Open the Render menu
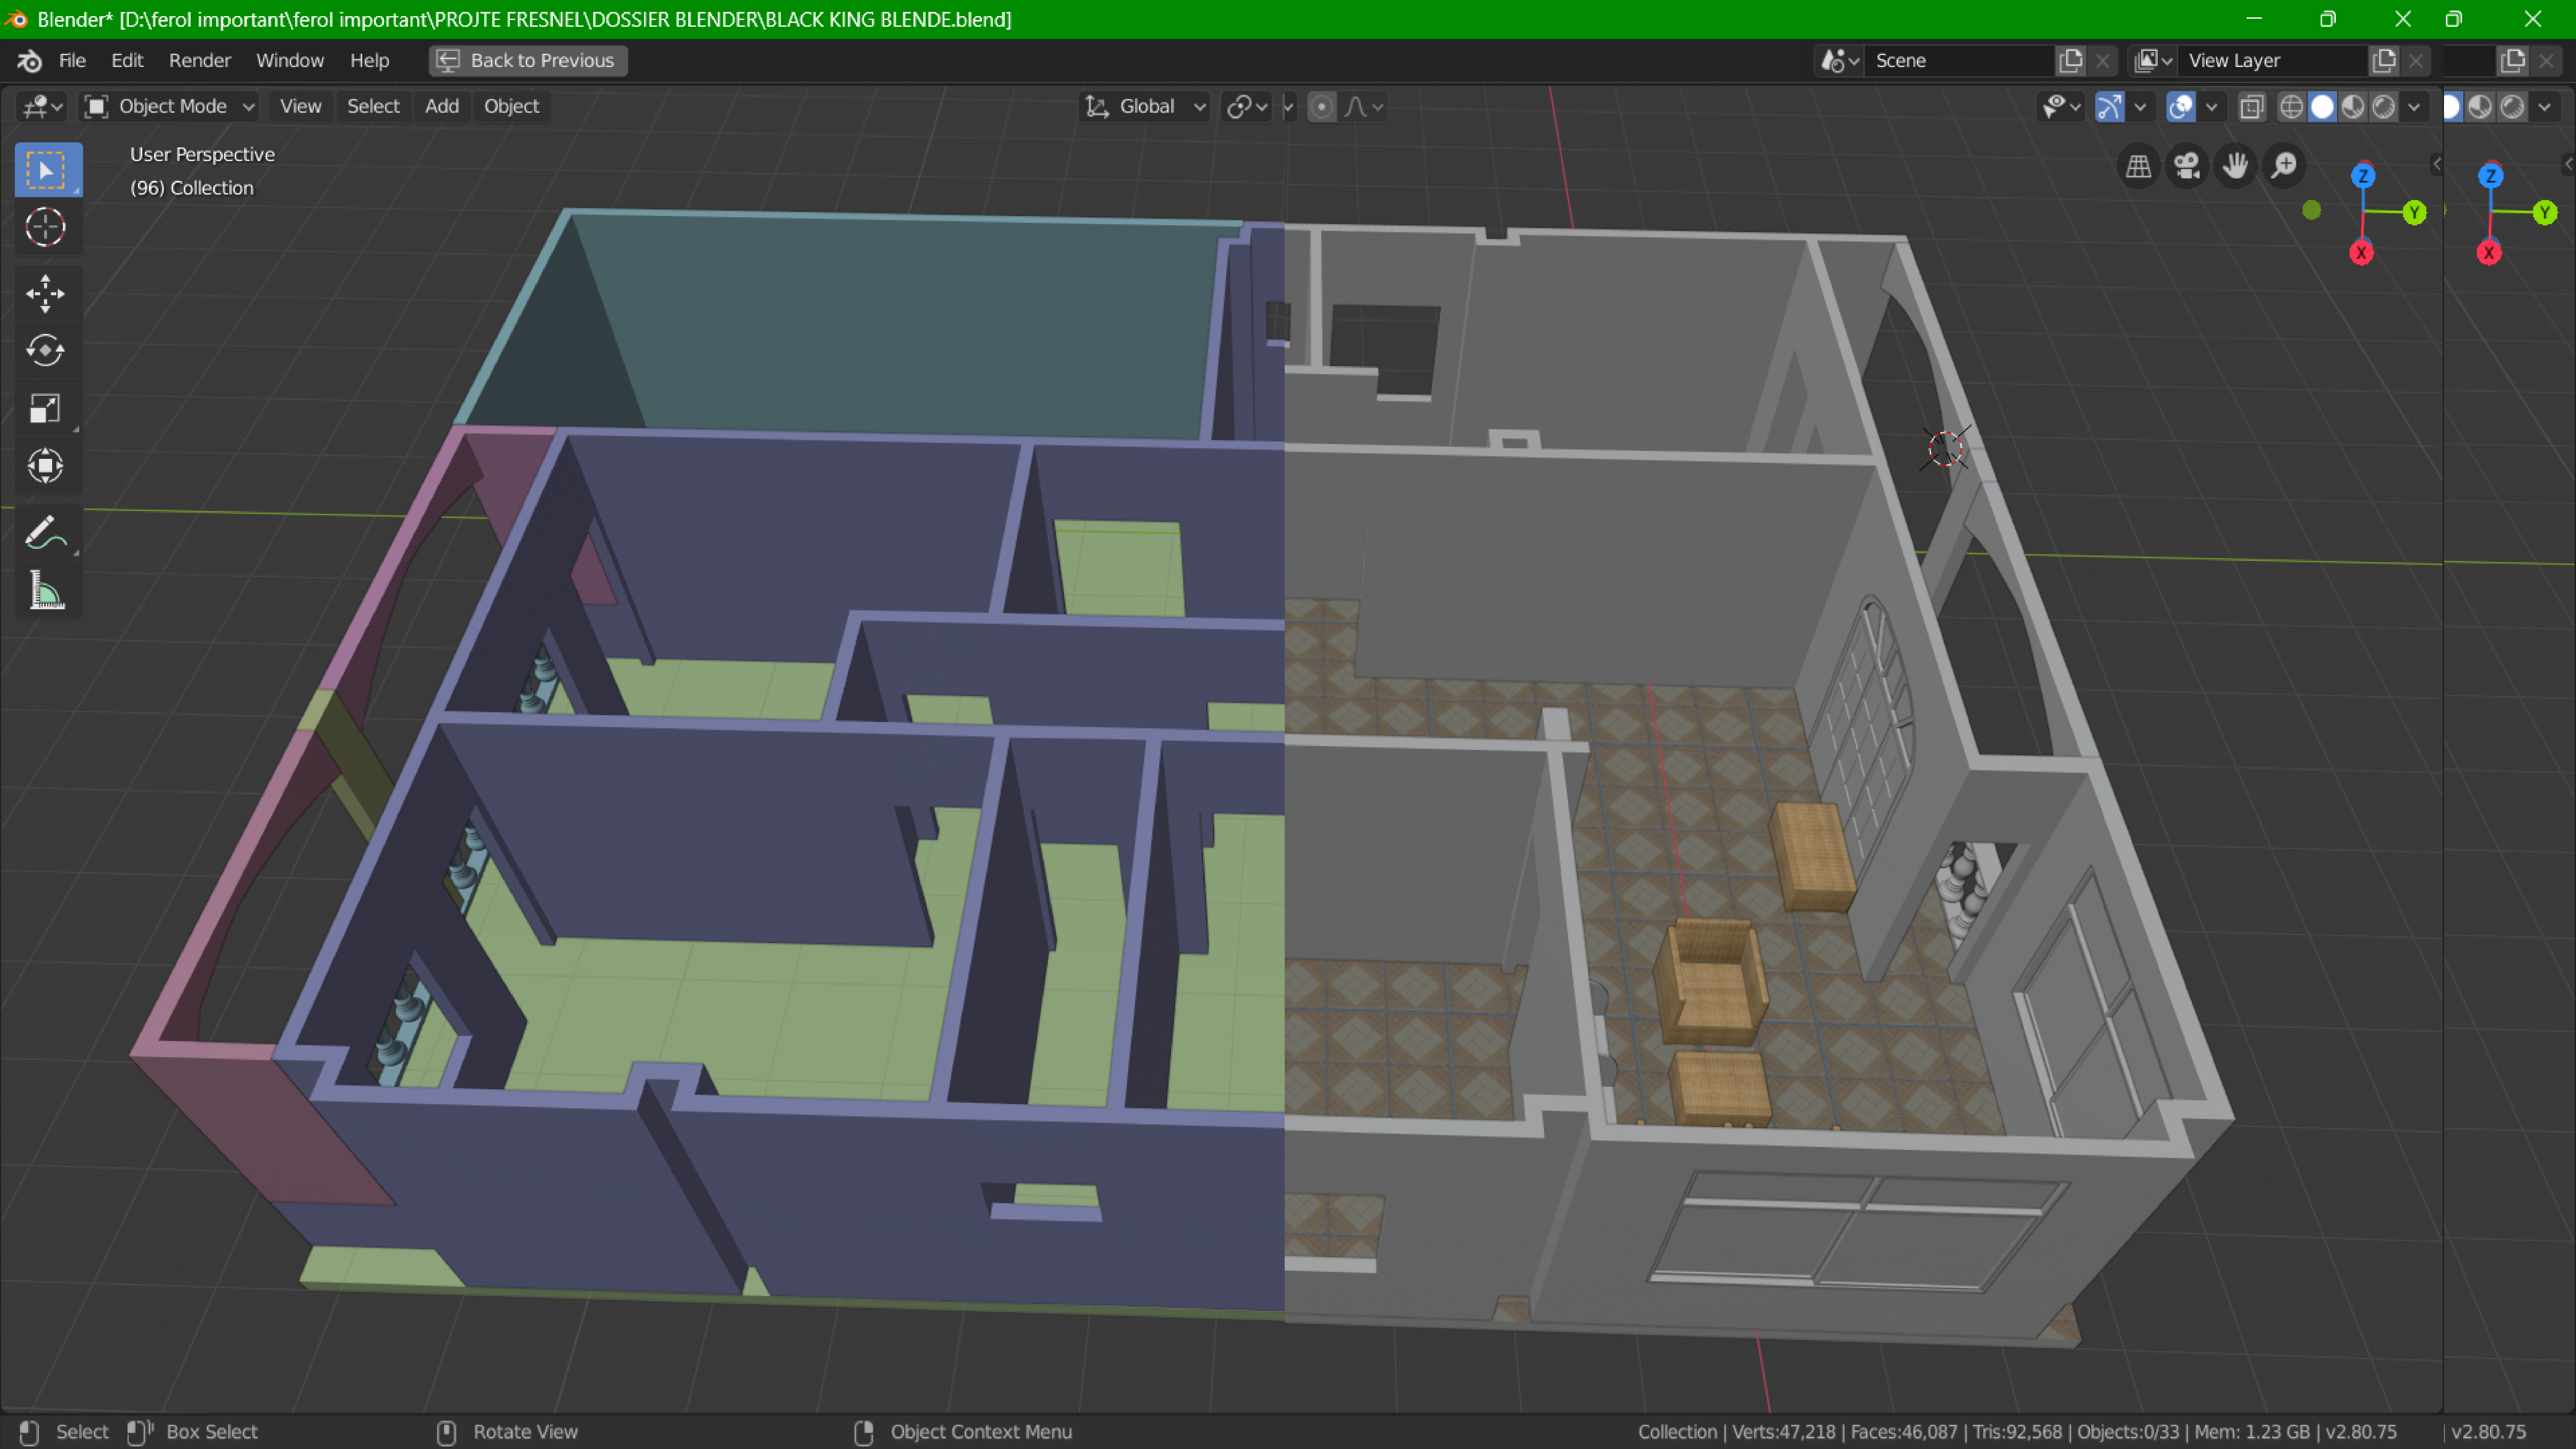Image resolution: width=2576 pixels, height=1449 pixels. 200,61
